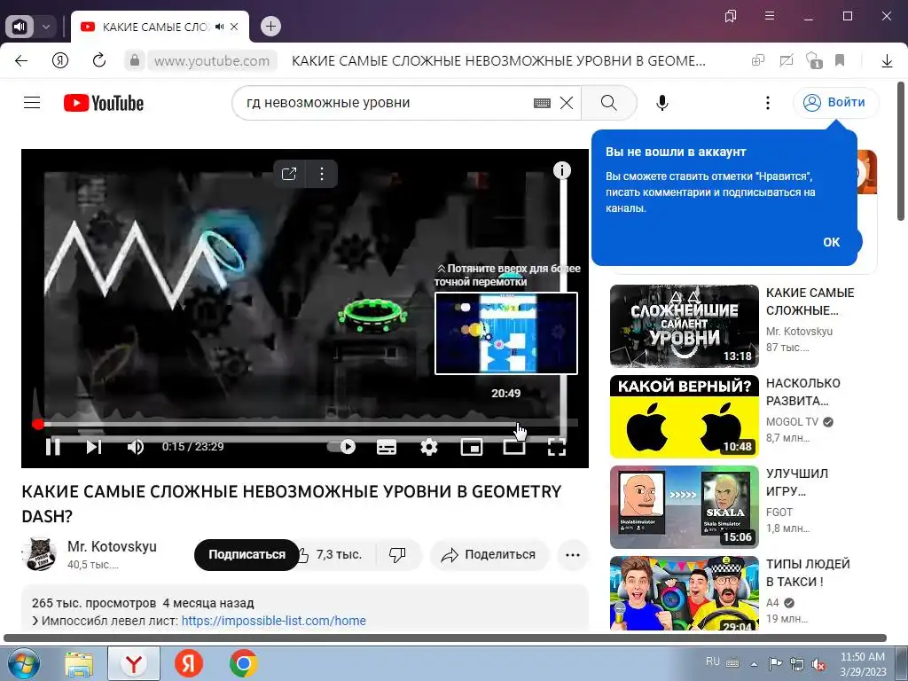Click the site security padlock icon
The image size is (908, 681).
135,60
